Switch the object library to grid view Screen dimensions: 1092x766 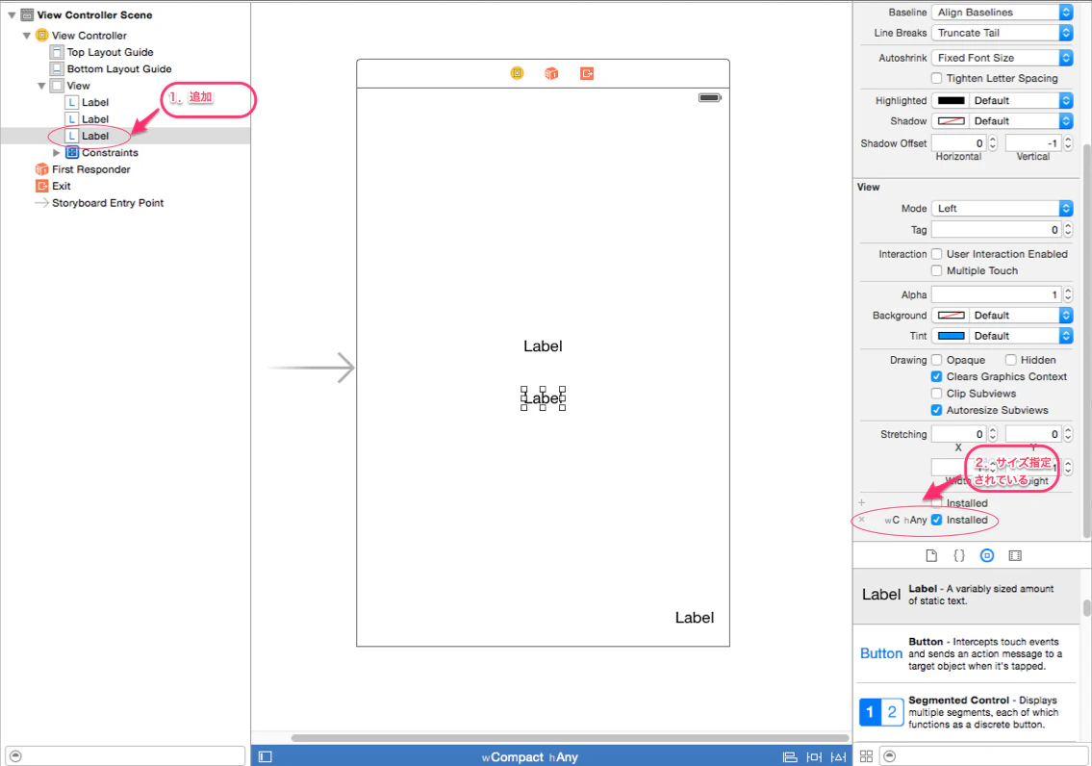coord(866,756)
